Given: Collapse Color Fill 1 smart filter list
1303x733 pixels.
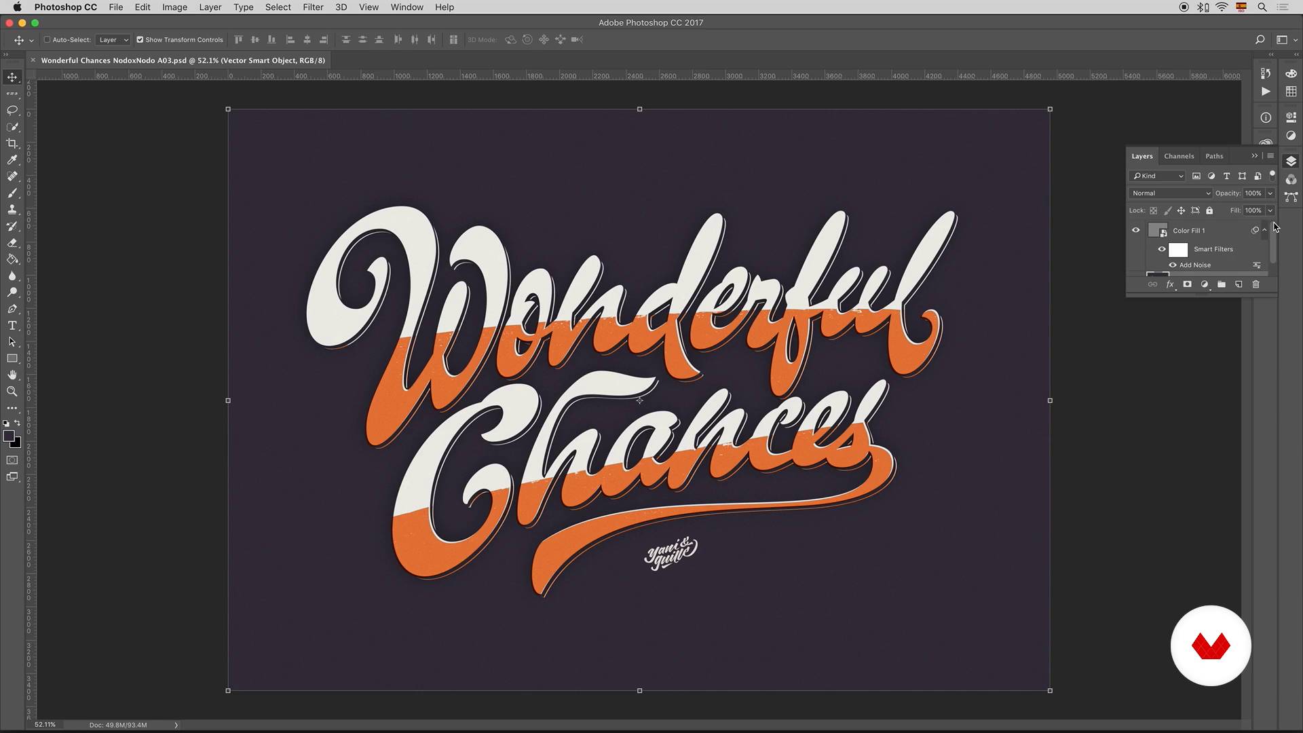Looking at the screenshot, I should [x=1264, y=230].
